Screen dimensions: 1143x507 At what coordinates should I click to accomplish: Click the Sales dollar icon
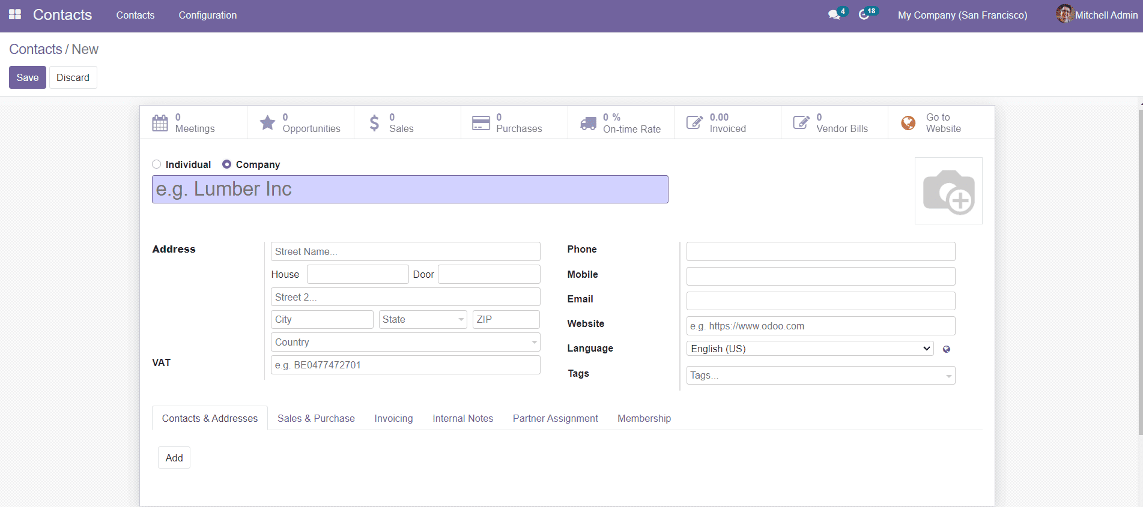[x=374, y=123]
